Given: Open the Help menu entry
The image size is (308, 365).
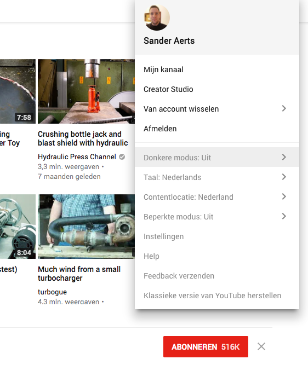Looking at the screenshot, I should tap(217, 256).
